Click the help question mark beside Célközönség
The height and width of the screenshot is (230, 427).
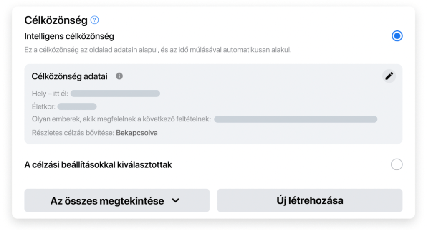pyautogui.click(x=95, y=20)
